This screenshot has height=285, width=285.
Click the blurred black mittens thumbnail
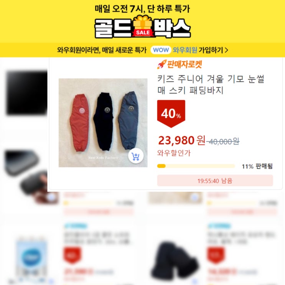coord(175,261)
